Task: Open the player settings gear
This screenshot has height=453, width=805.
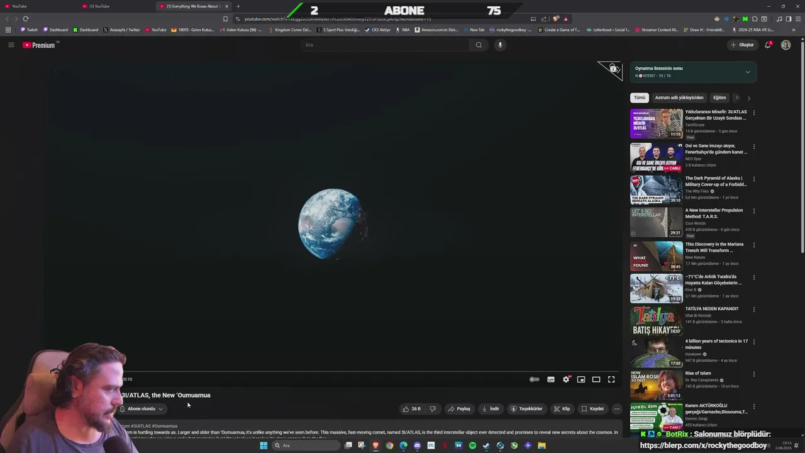Action: click(x=566, y=379)
